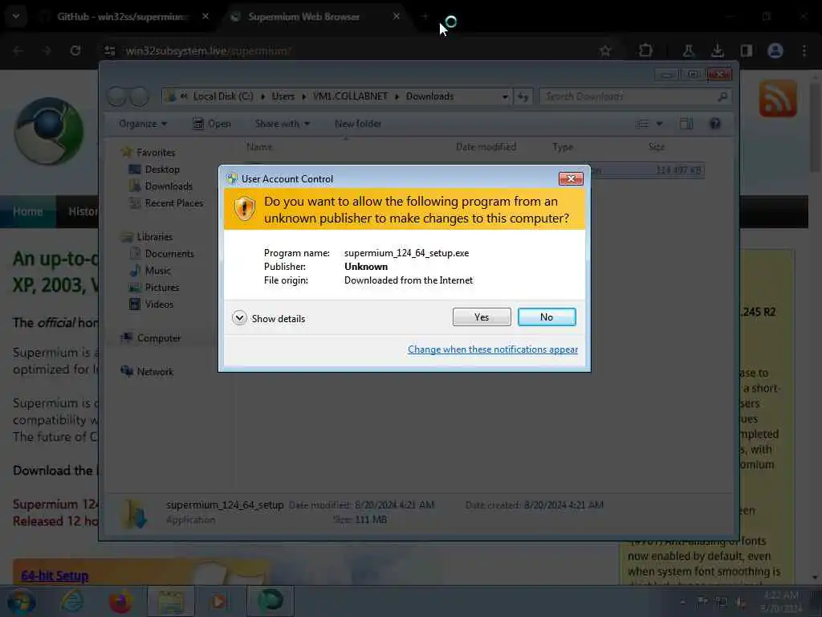Click Users breadcrumb in Explorer address bar
Screen dimensions: 822x617
click(x=283, y=96)
